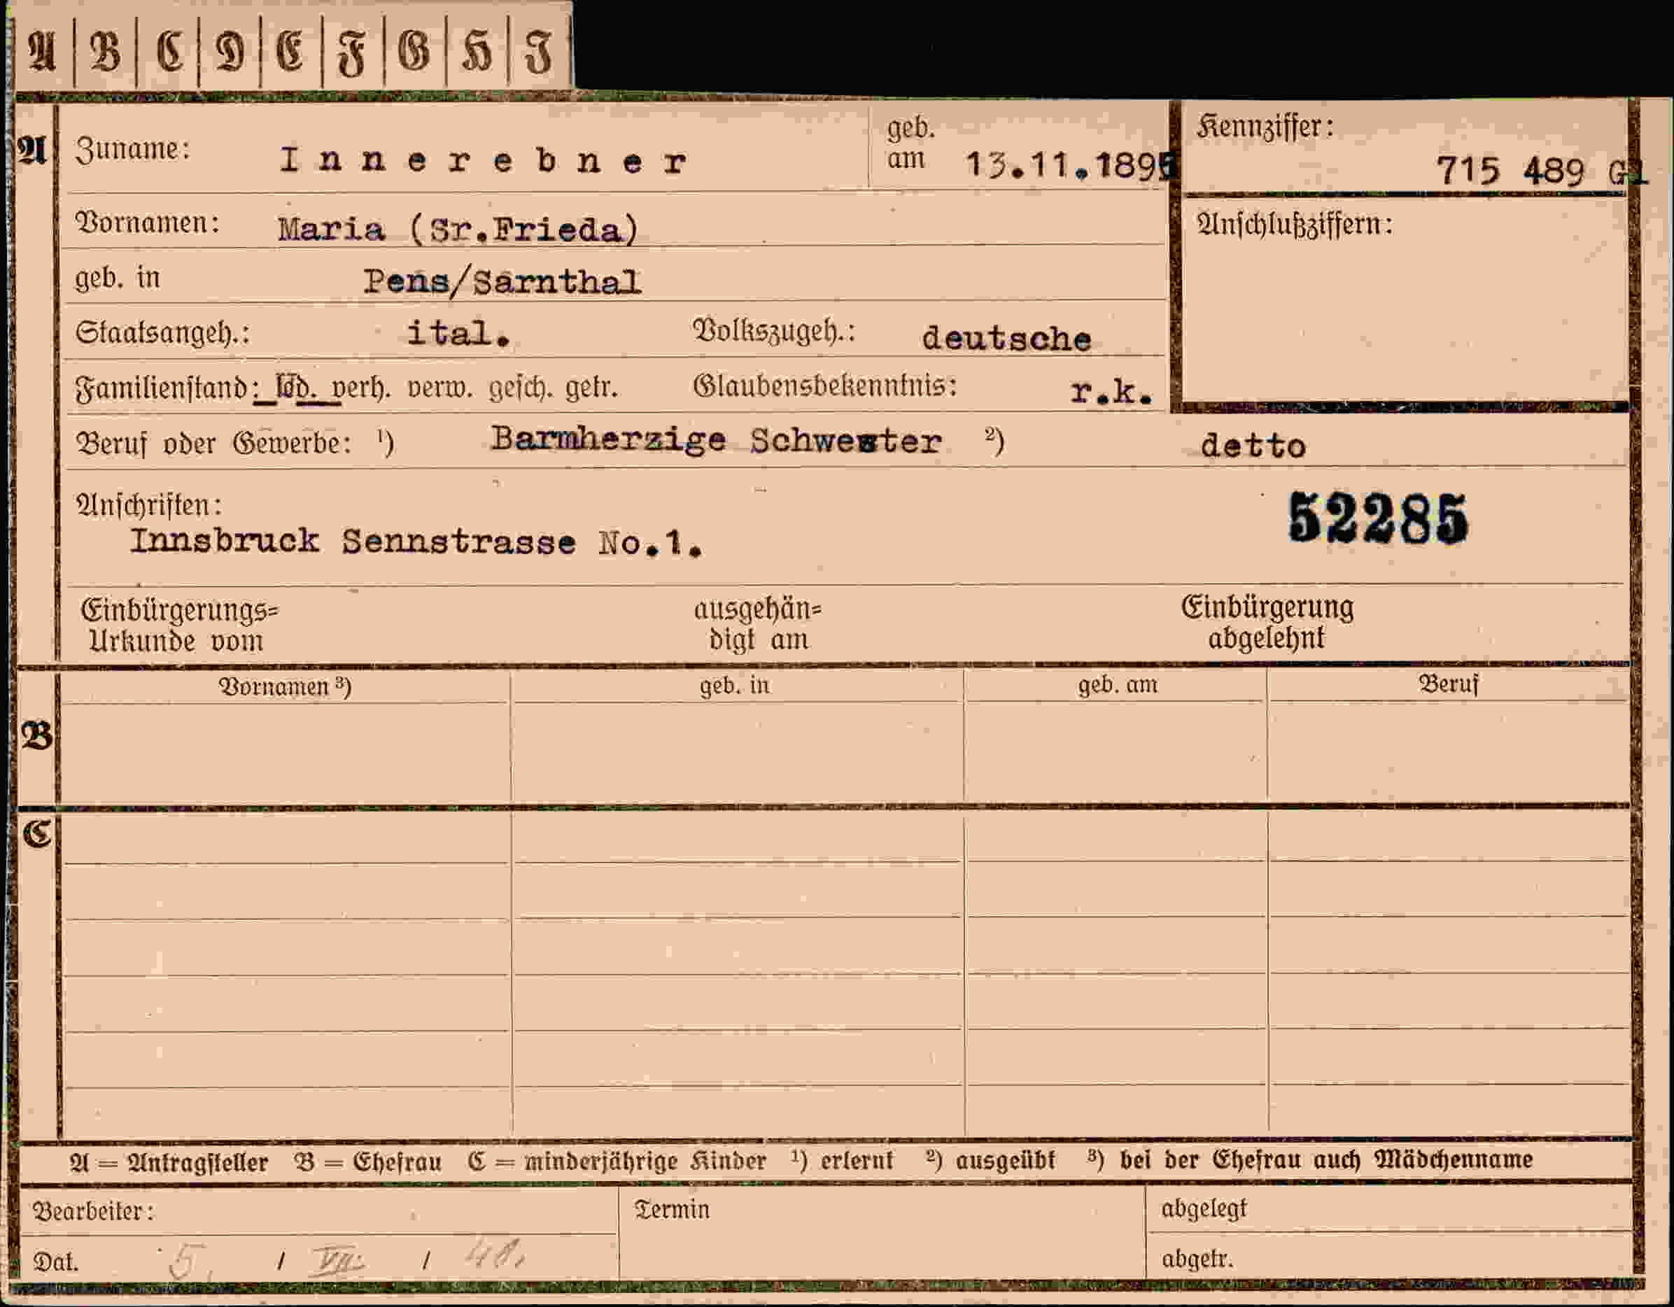Click the ausgehändigt am label
The height and width of the screenshot is (1307, 1674).
coord(758,623)
